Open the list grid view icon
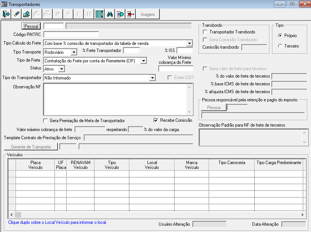 click(x=99, y=14)
